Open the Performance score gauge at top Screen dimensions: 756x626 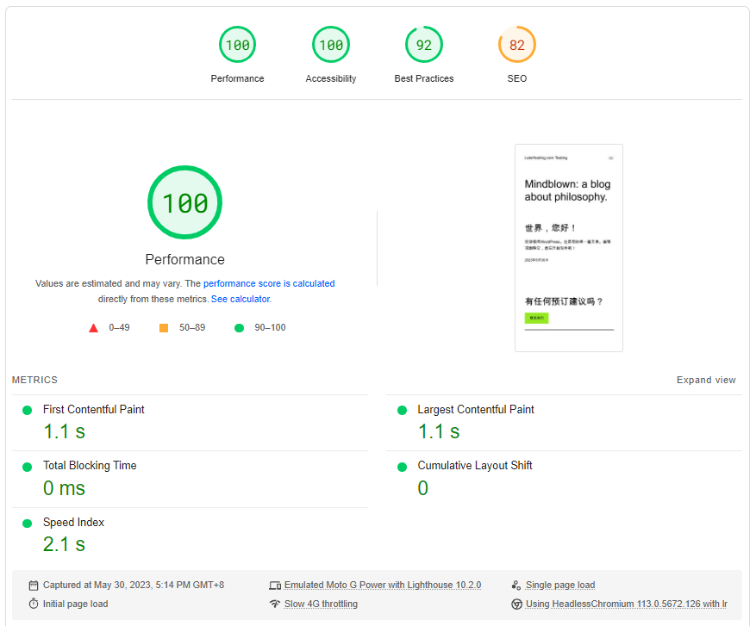237,45
